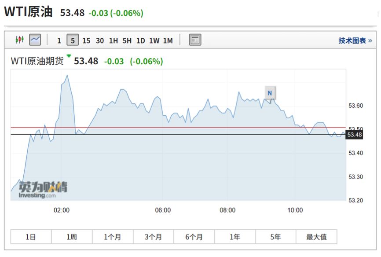This screenshot has width=381, height=257.
Task: Choose the 1M interval
Action: click(x=168, y=40)
